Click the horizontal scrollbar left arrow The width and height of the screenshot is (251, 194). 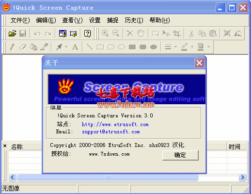click(x=13, y=178)
